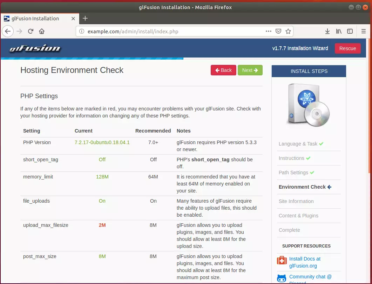Click the Install Docs first-aid icon
The width and height of the screenshot is (372, 284).
282,261
